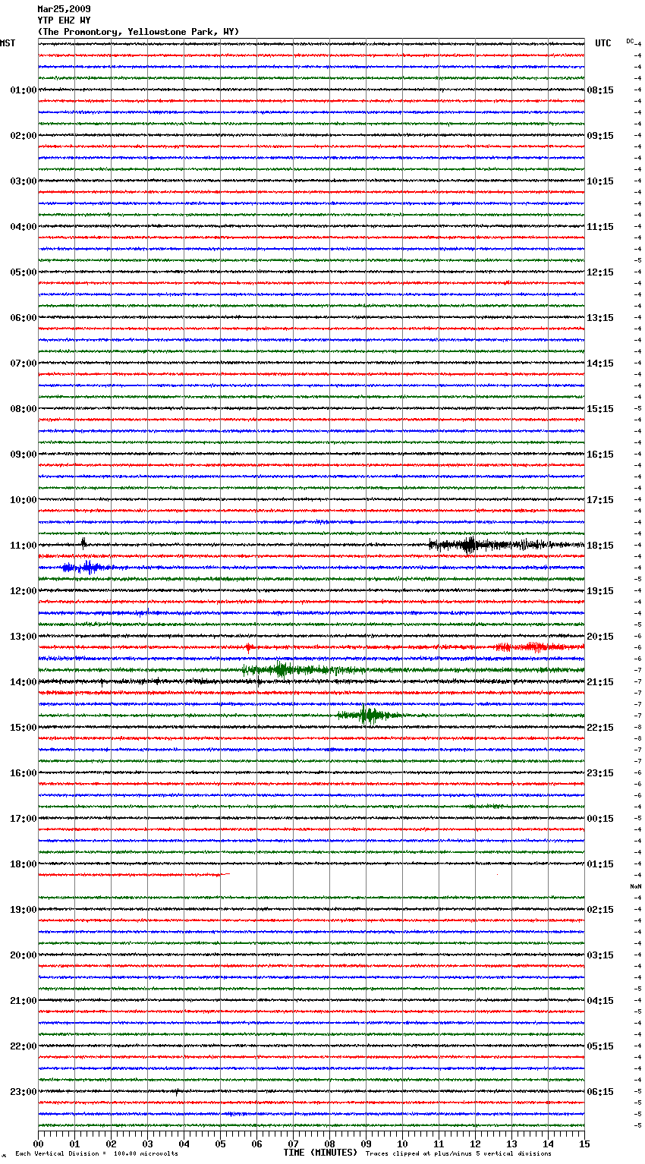Screen dimensions: 645x1164
Task: Click the "Each Vertical Division = 100.00 microvolts" note
Action: pyautogui.click(x=96, y=1153)
